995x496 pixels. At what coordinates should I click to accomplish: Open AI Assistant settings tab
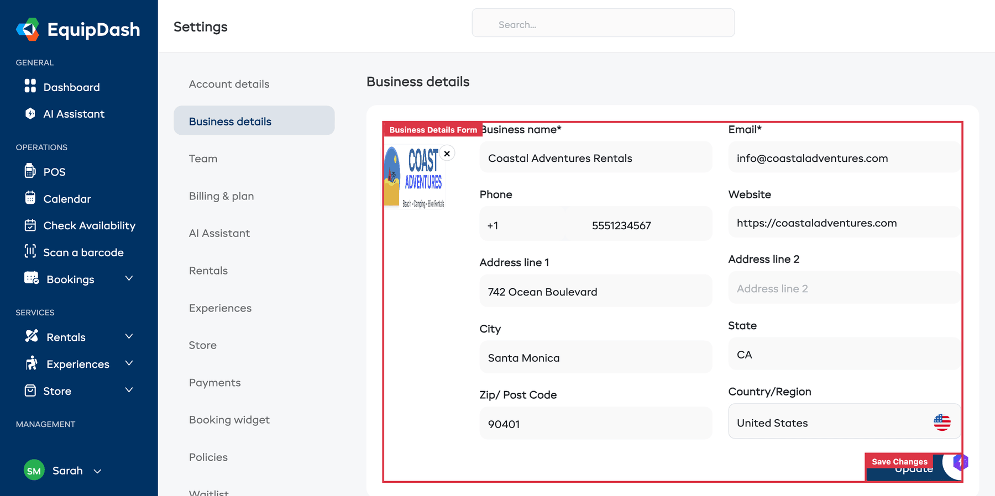point(219,233)
